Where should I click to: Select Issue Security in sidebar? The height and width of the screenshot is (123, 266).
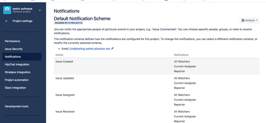coord(14,49)
